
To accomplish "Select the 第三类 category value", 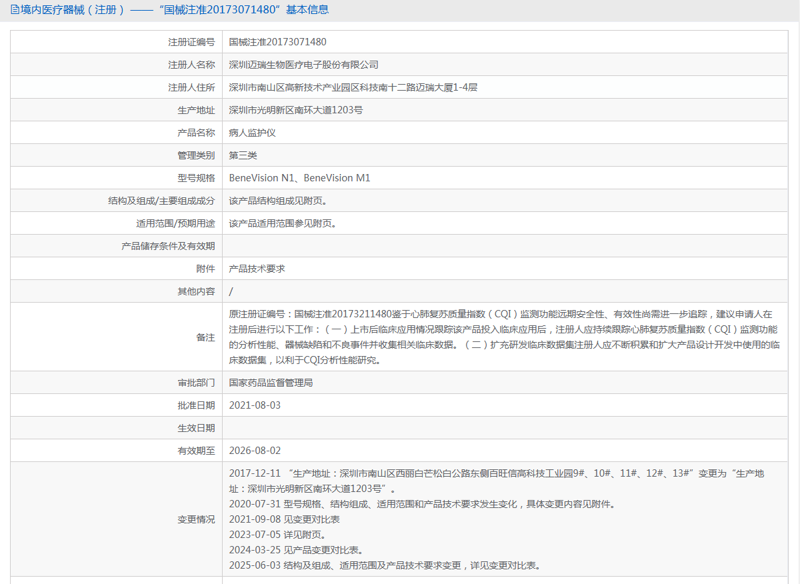I will pos(243,155).
